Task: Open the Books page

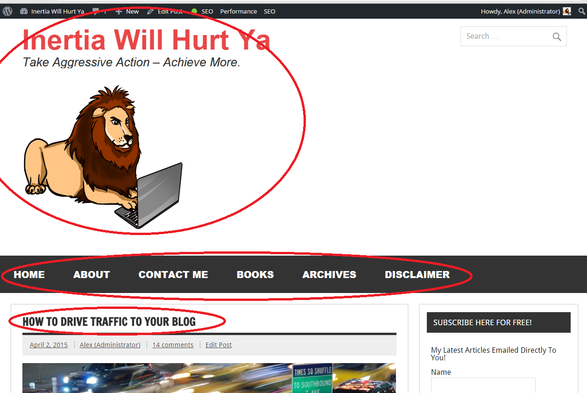Action: click(255, 275)
